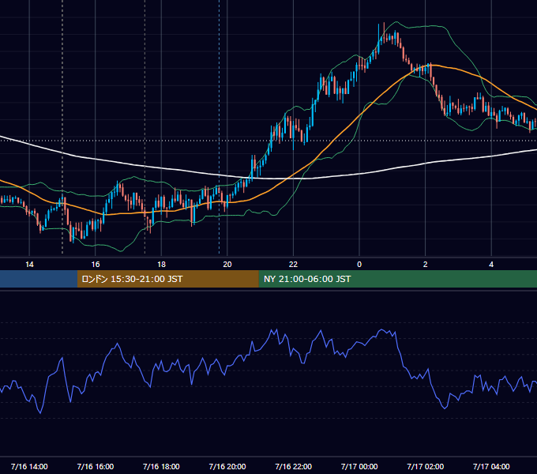Click the 16 hour axis label
The image size is (537, 474).
[96, 265]
